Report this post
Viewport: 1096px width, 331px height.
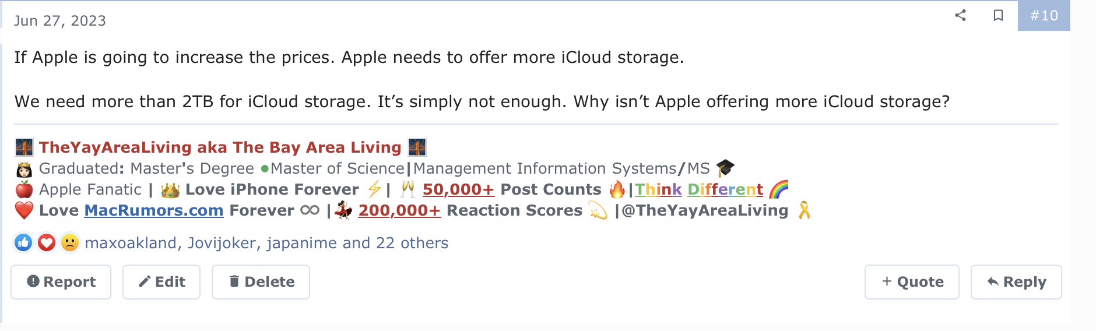coord(61,282)
